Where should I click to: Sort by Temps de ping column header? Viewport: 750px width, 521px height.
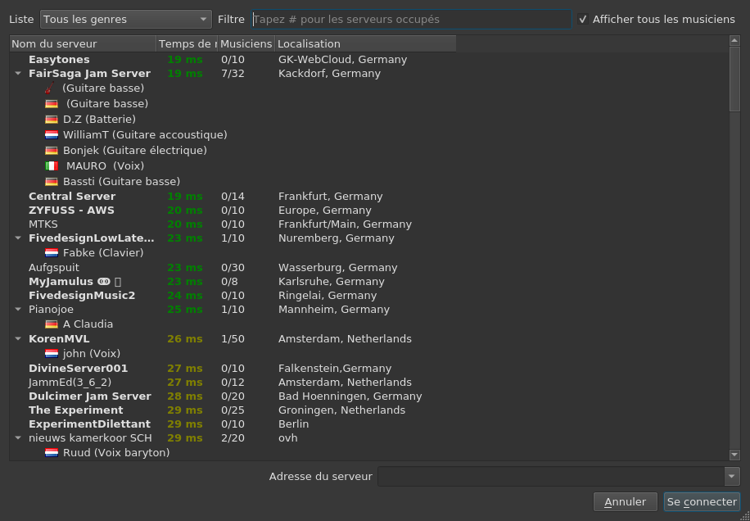187,44
